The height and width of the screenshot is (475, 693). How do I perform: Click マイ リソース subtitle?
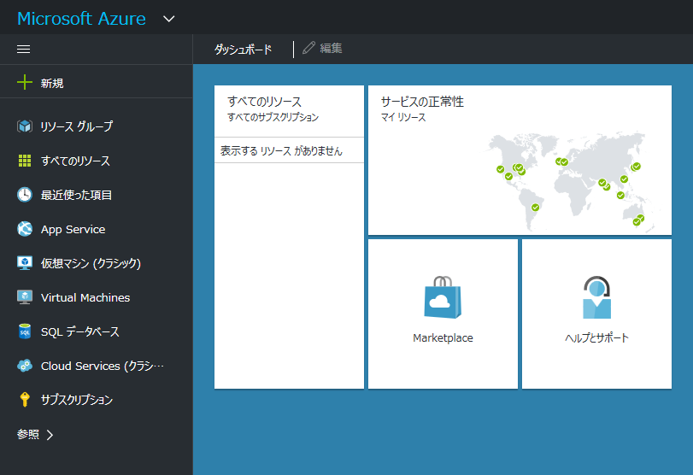point(403,118)
